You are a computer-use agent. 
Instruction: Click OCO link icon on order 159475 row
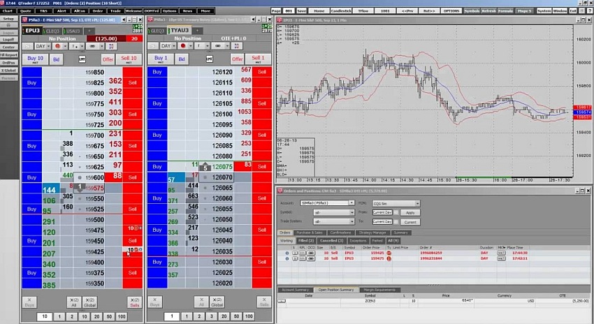[x=311, y=258]
